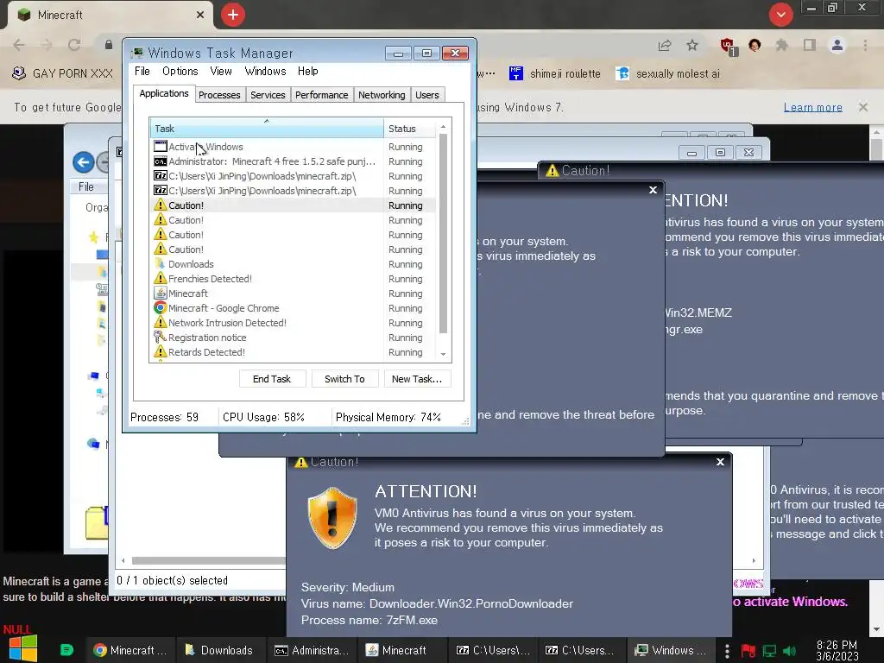
Task: Toggle the Chrome side panel icon
Action: coord(810,45)
